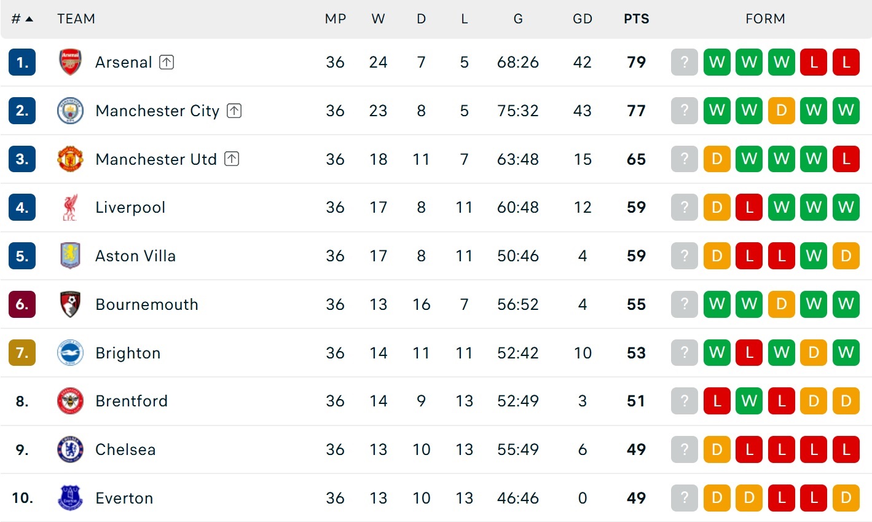Sort standings by GD column header
This screenshot has width=872, height=522.
pos(583,19)
